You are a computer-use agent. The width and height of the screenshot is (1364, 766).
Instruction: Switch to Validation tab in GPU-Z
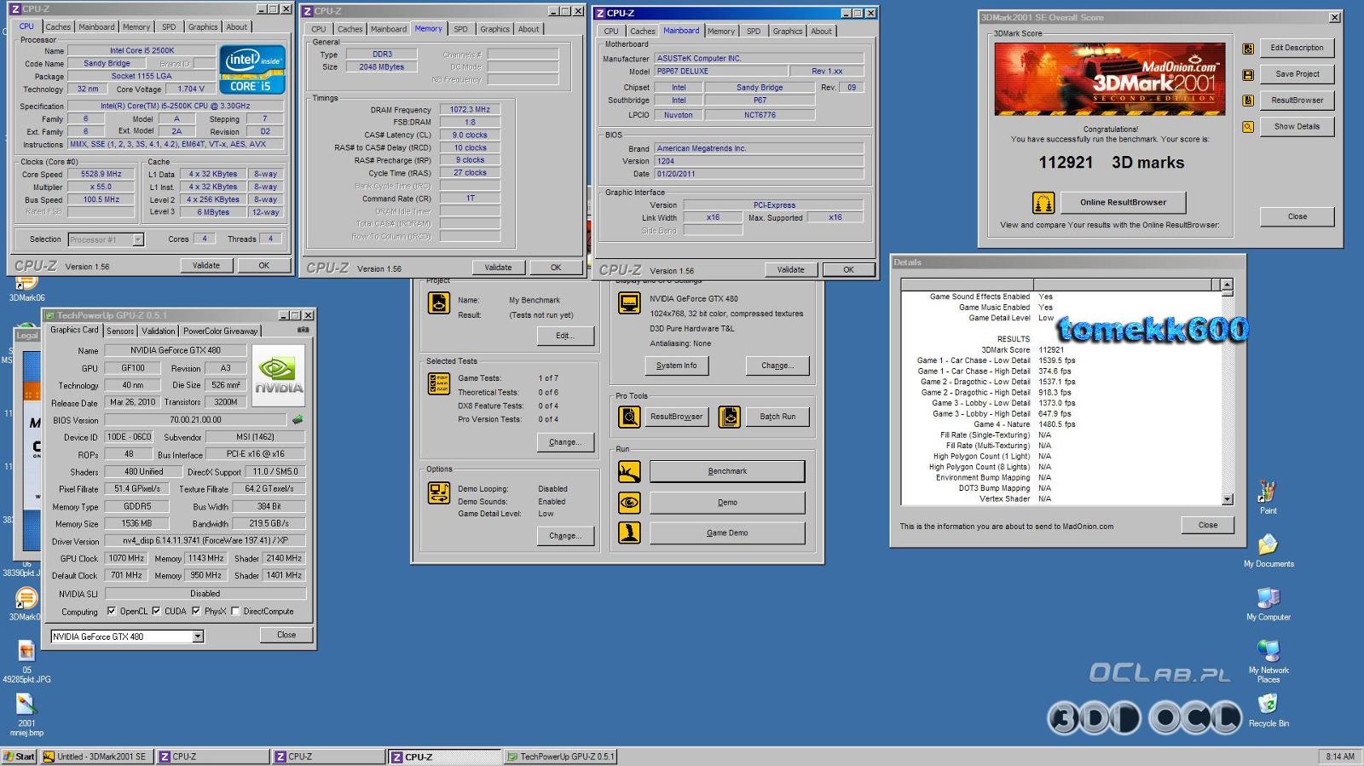(x=159, y=331)
